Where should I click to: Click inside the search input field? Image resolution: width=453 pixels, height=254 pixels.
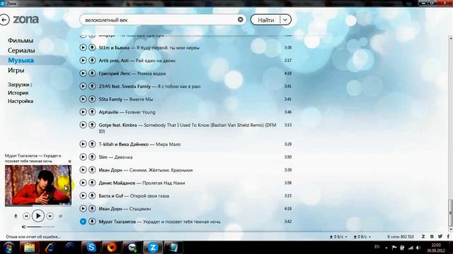click(x=163, y=20)
